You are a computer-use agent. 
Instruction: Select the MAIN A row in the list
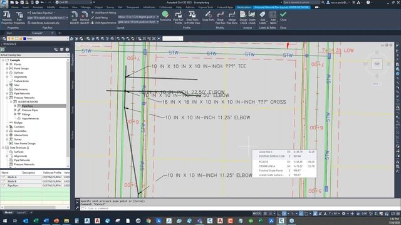[35, 177]
